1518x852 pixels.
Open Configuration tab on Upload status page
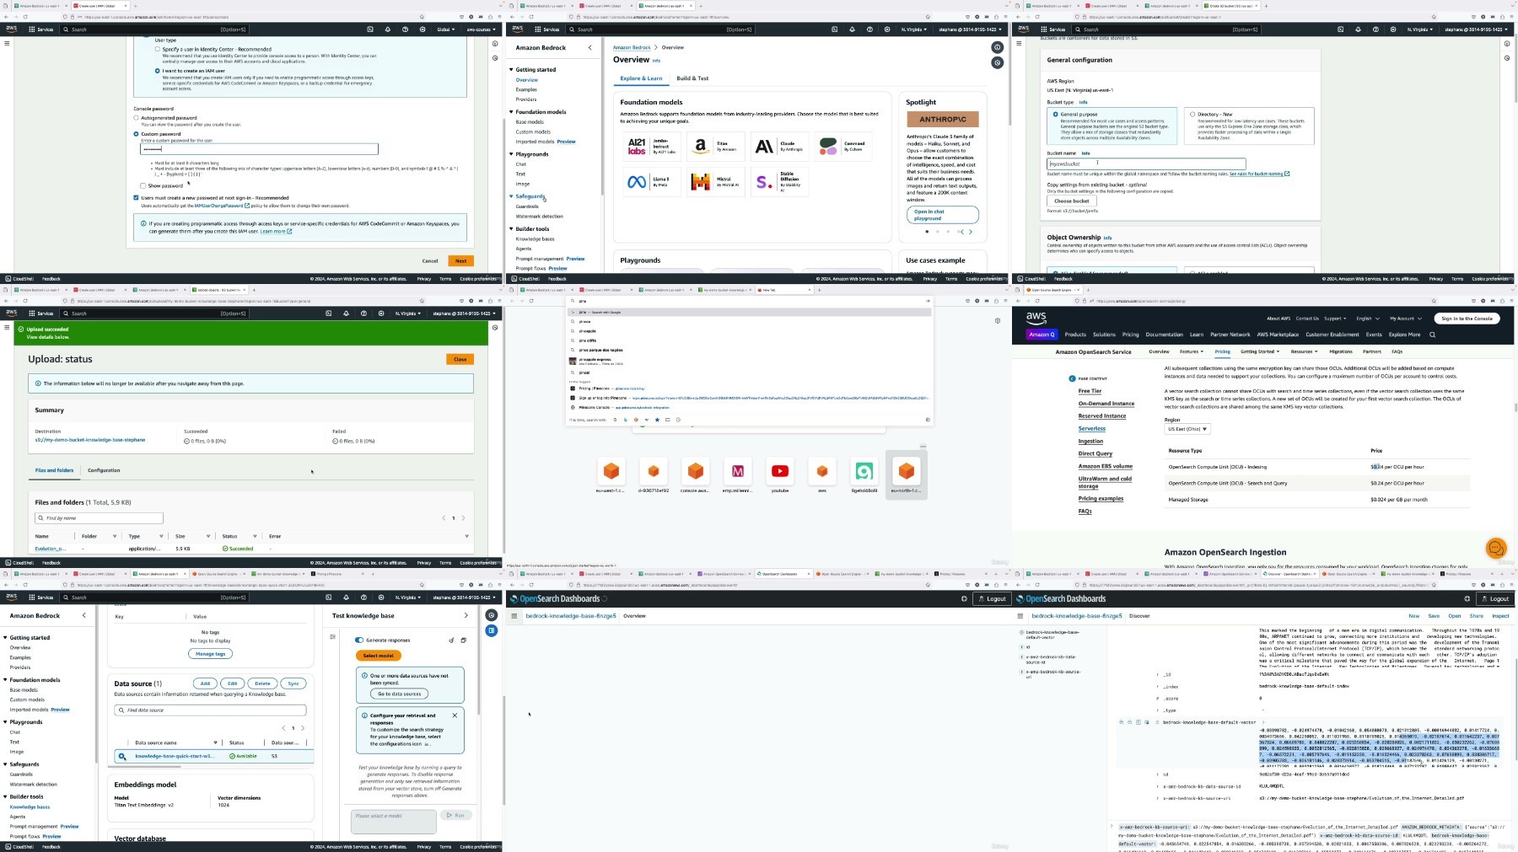[x=104, y=470]
